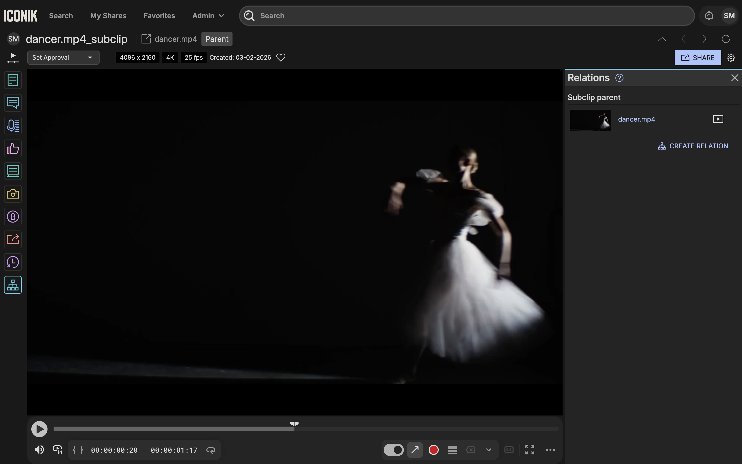Open the history clock panel
This screenshot has width=742, height=464.
pyautogui.click(x=13, y=262)
